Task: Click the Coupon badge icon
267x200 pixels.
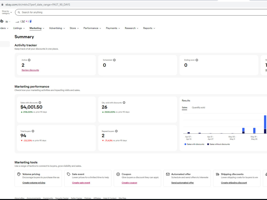Action: (x=118, y=174)
